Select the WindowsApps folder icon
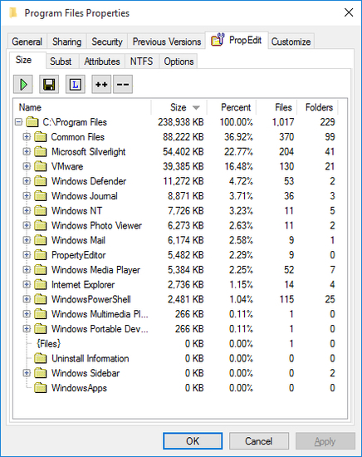Screen dimensions: 362x457 (40, 388)
